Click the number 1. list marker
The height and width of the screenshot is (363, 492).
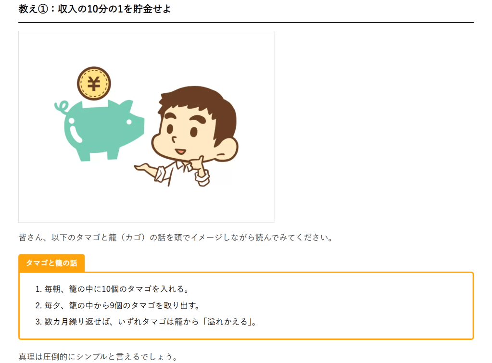click(x=38, y=289)
